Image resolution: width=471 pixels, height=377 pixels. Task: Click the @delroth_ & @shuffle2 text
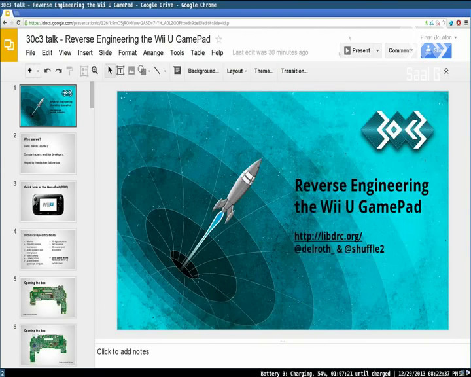pyautogui.click(x=339, y=249)
